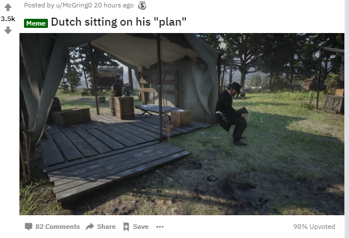Open the three-dot more options menu
Viewport: 349px width, 238px height.
160,227
